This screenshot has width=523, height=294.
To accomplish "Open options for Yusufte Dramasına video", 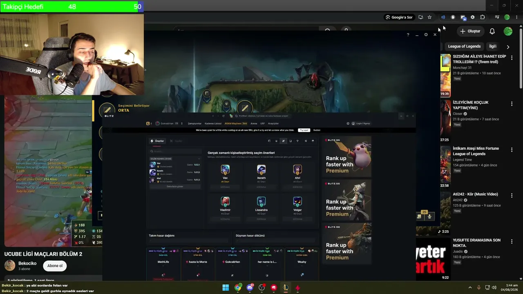I will coord(512,242).
